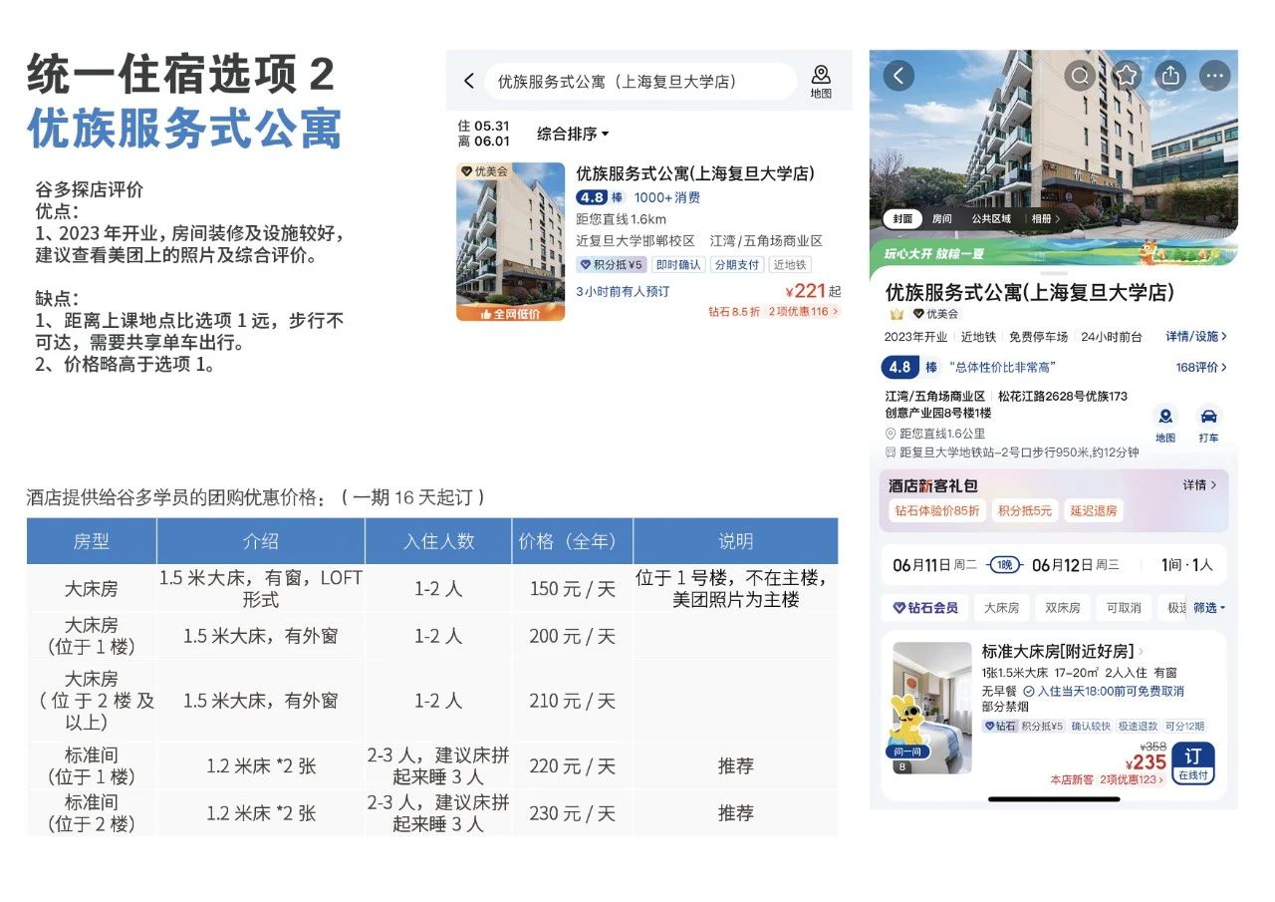1275x902 pixels.
Task: Tap the 即时确认 tag
Action: click(679, 265)
